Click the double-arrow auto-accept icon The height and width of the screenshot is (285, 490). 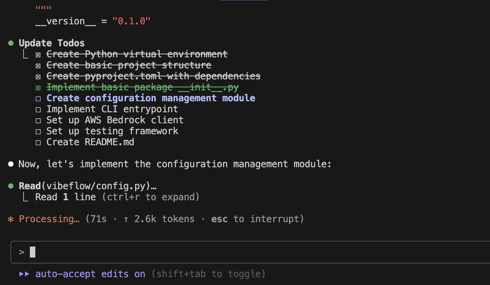pos(24,274)
